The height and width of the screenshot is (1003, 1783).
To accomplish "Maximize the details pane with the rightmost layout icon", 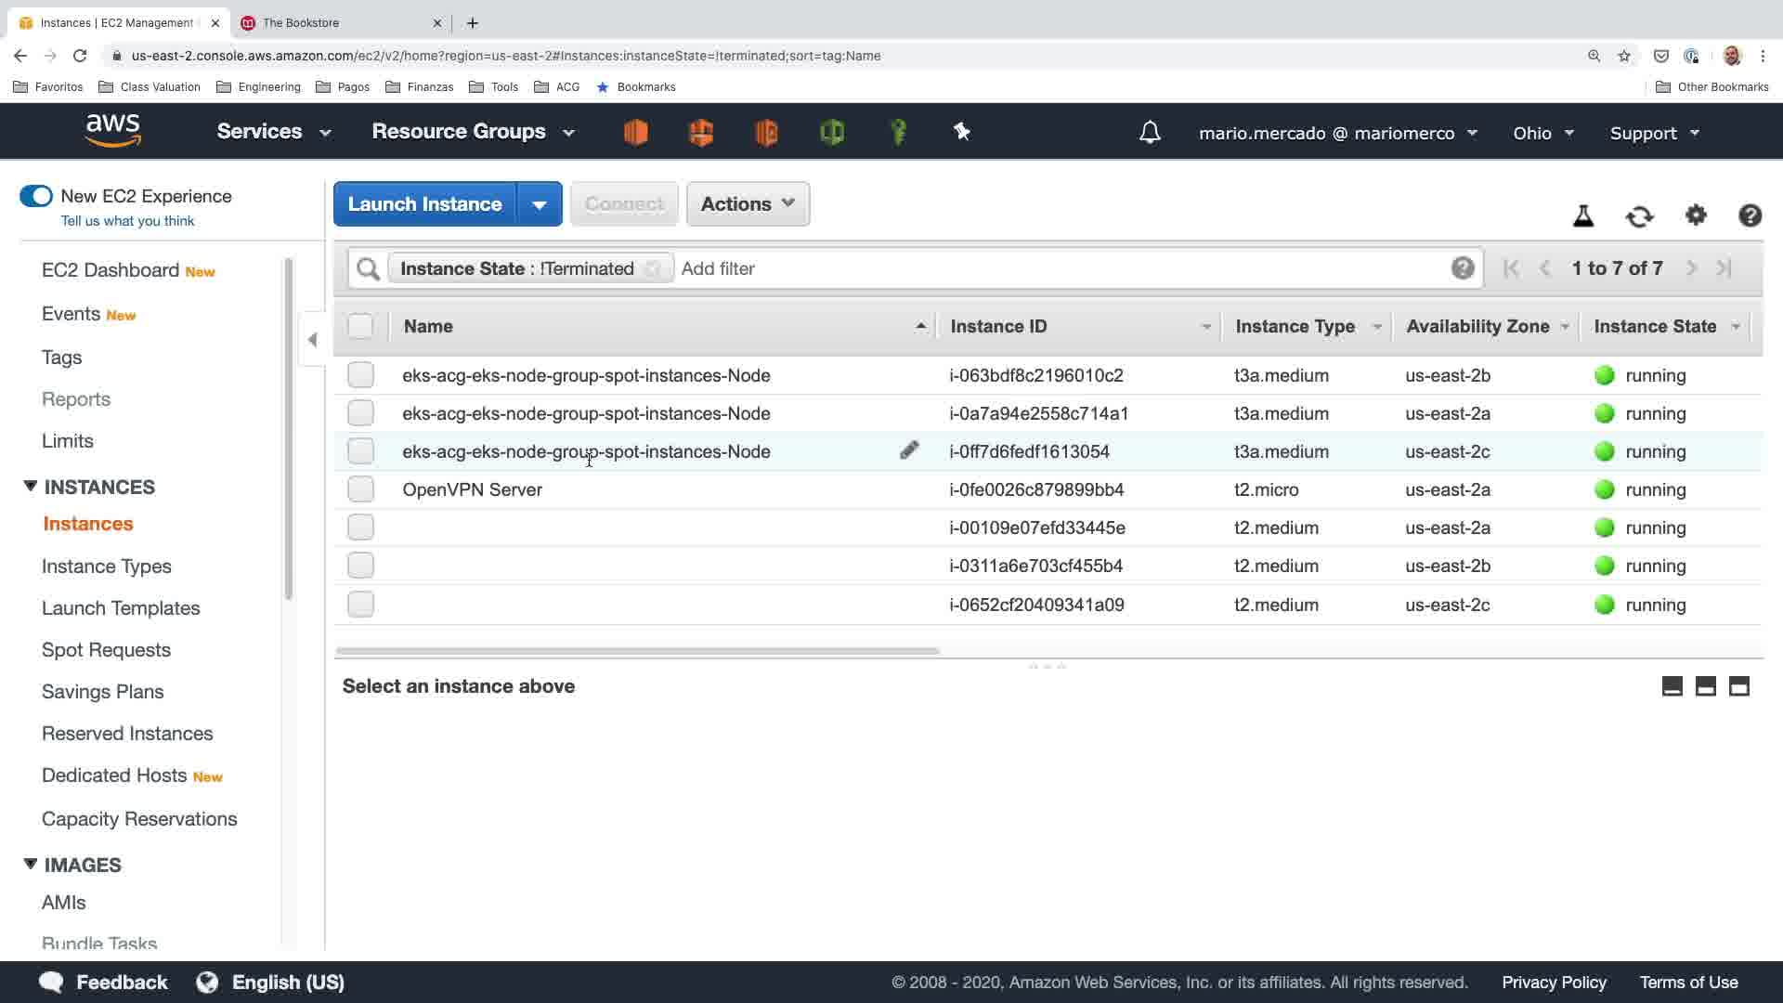I will [x=1738, y=687].
